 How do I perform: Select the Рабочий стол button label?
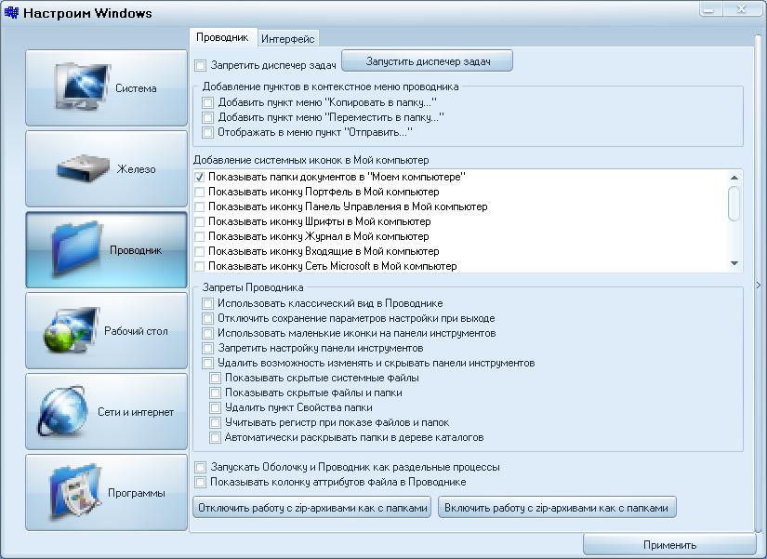(x=136, y=331)
